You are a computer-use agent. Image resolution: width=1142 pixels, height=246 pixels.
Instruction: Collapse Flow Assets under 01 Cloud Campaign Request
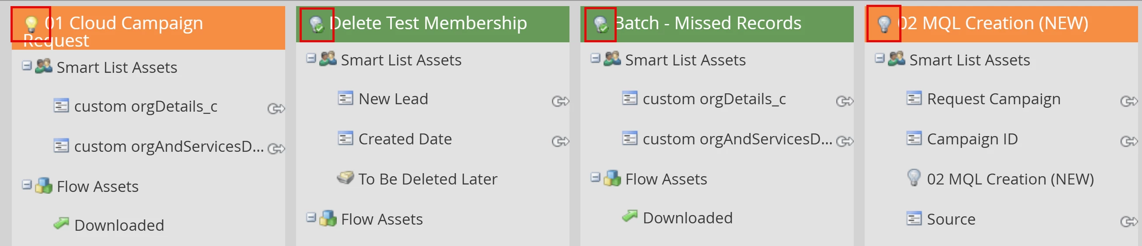[27, 184]
